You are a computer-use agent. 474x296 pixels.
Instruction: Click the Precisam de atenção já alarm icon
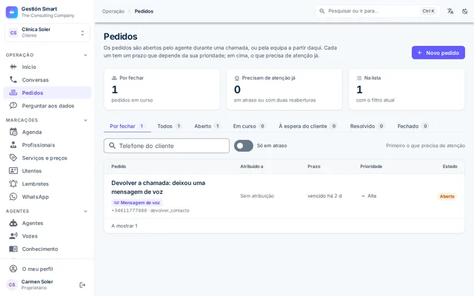[237, 78]
